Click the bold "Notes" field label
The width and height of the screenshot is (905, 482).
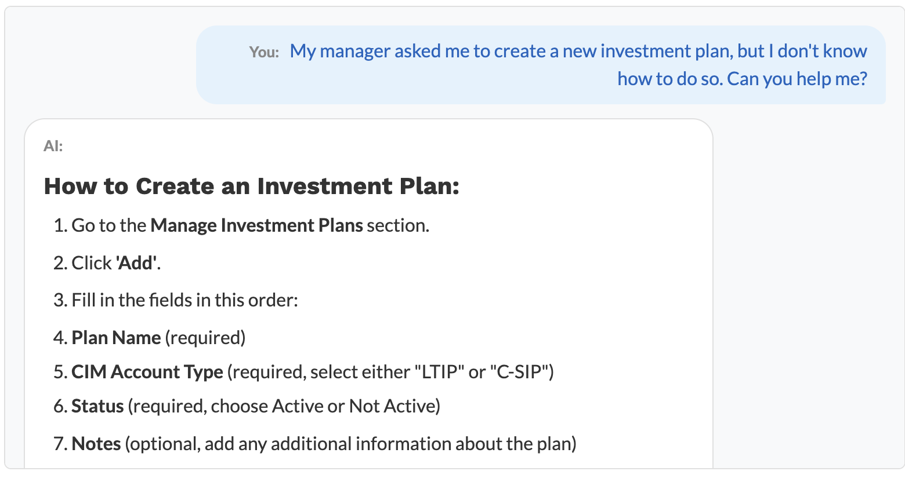tap(96, 444)
